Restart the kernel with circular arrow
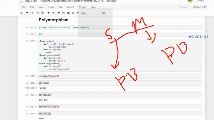The height and width of the screenshot is (120, 214). 73,13
